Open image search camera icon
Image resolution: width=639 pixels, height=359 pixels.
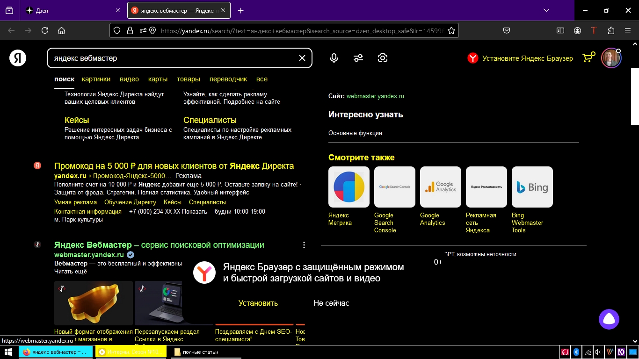point(383,58)
